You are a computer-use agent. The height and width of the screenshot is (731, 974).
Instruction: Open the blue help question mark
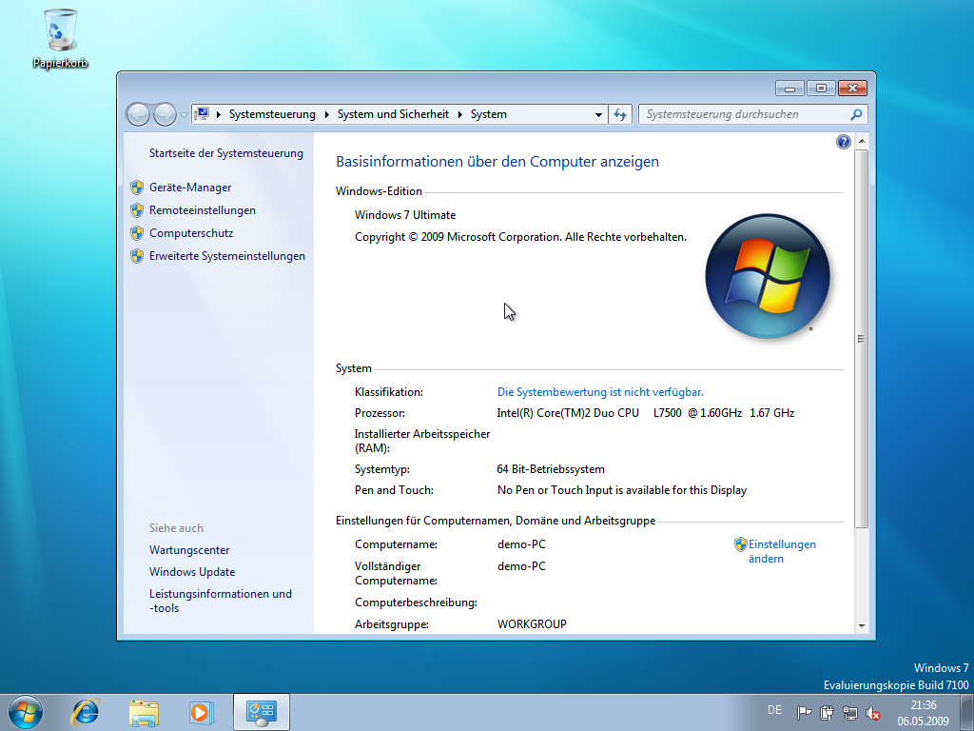click(843, 143)
